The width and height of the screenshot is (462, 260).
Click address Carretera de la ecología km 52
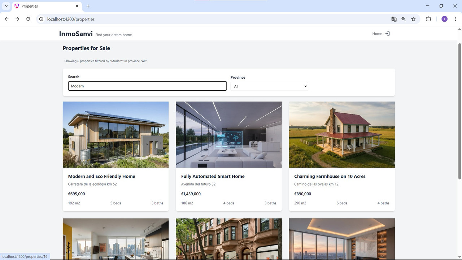coord(92,184)
